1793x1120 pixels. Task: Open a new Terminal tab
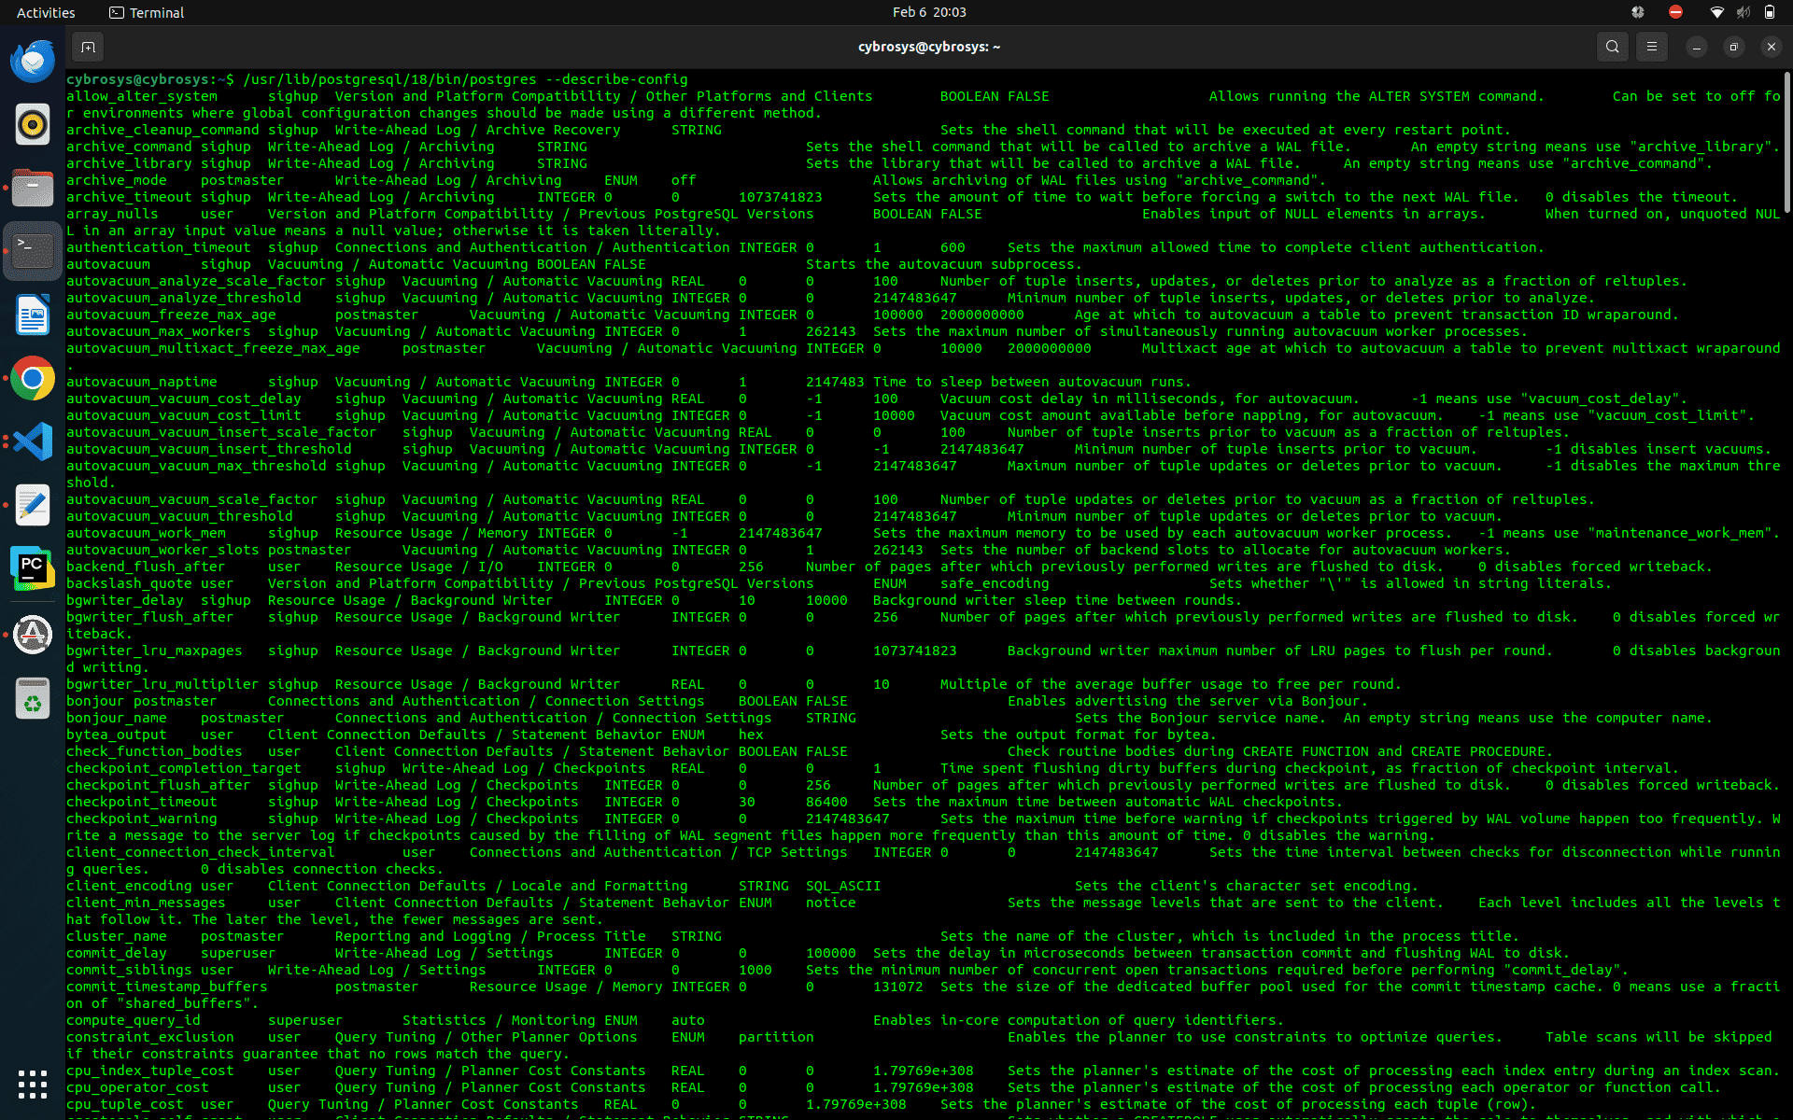click(88, 47)
